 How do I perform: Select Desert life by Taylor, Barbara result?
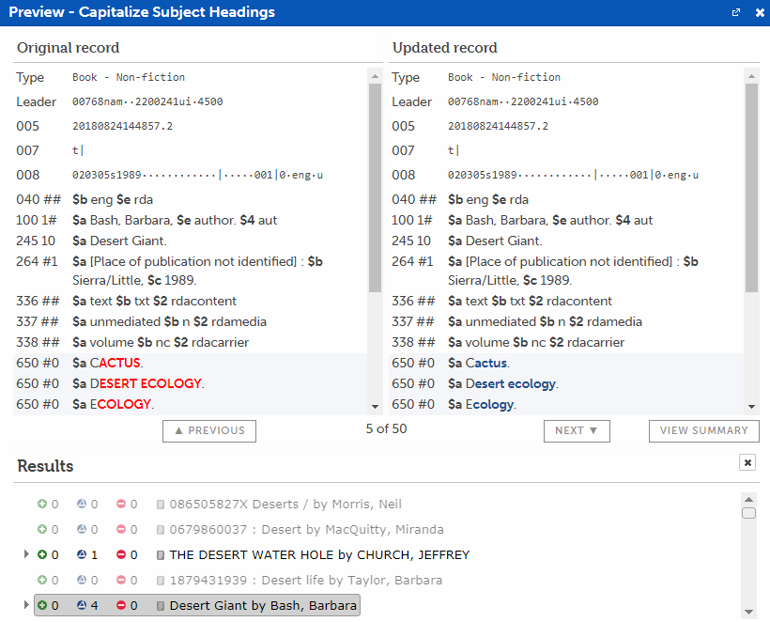[299, 581]
